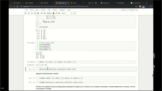
Task: Switch to the Untitled browser tab
Action: [x=47, y=3]
